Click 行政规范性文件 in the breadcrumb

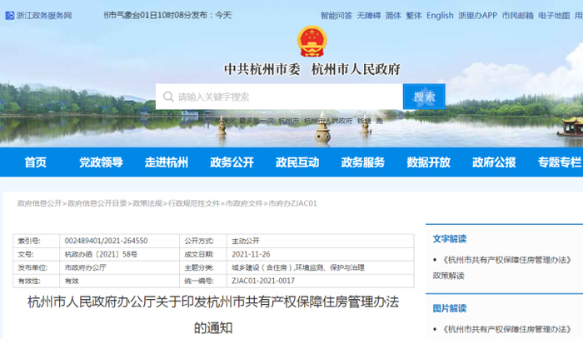point(194,203)
